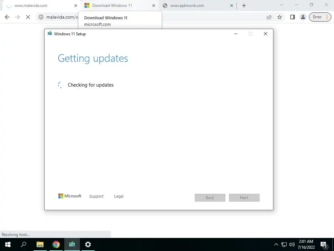Click the Error update button in Chrome
This screenshot has width=334, height=251.
click(x=320, y=17)
